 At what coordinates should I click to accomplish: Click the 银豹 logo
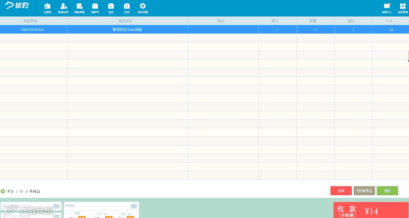(x=17, y=6)
